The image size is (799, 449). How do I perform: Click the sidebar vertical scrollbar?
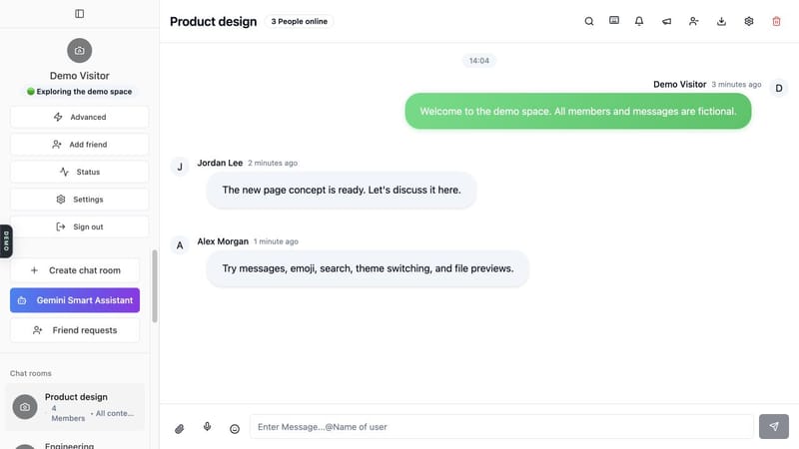click(x=155, y=286)
